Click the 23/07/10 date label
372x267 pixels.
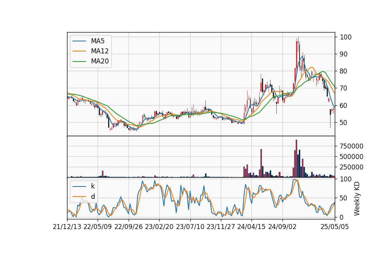click(190, 227)
